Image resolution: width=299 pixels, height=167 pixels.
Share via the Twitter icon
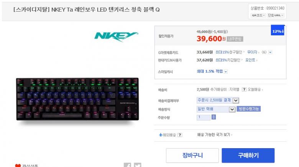click(x=138, y=165)
